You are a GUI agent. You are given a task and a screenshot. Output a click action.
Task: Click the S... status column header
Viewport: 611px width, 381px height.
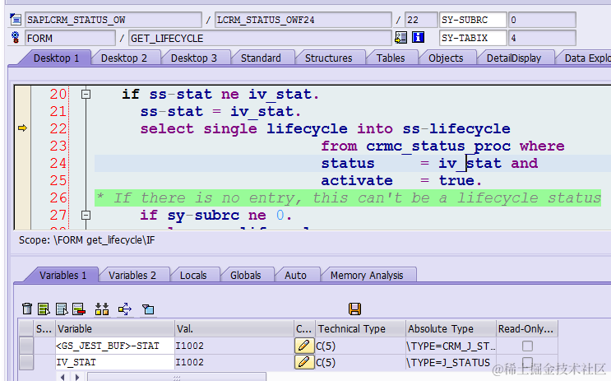click(x=44, y=328)
